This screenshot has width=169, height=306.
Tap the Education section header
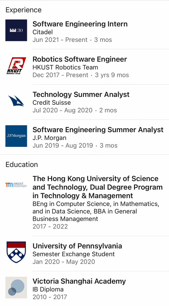(x=22, y=164)
